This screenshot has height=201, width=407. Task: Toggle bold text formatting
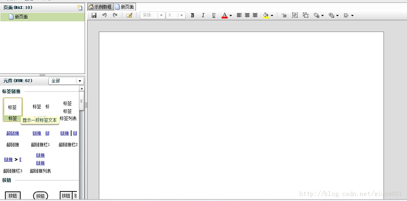pos(192,15)
